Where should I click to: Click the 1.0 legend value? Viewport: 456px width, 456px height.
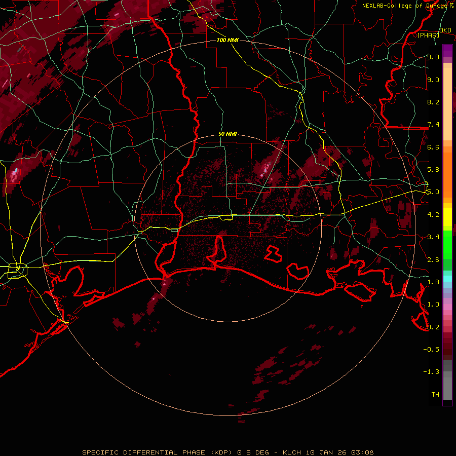[433, 305]
